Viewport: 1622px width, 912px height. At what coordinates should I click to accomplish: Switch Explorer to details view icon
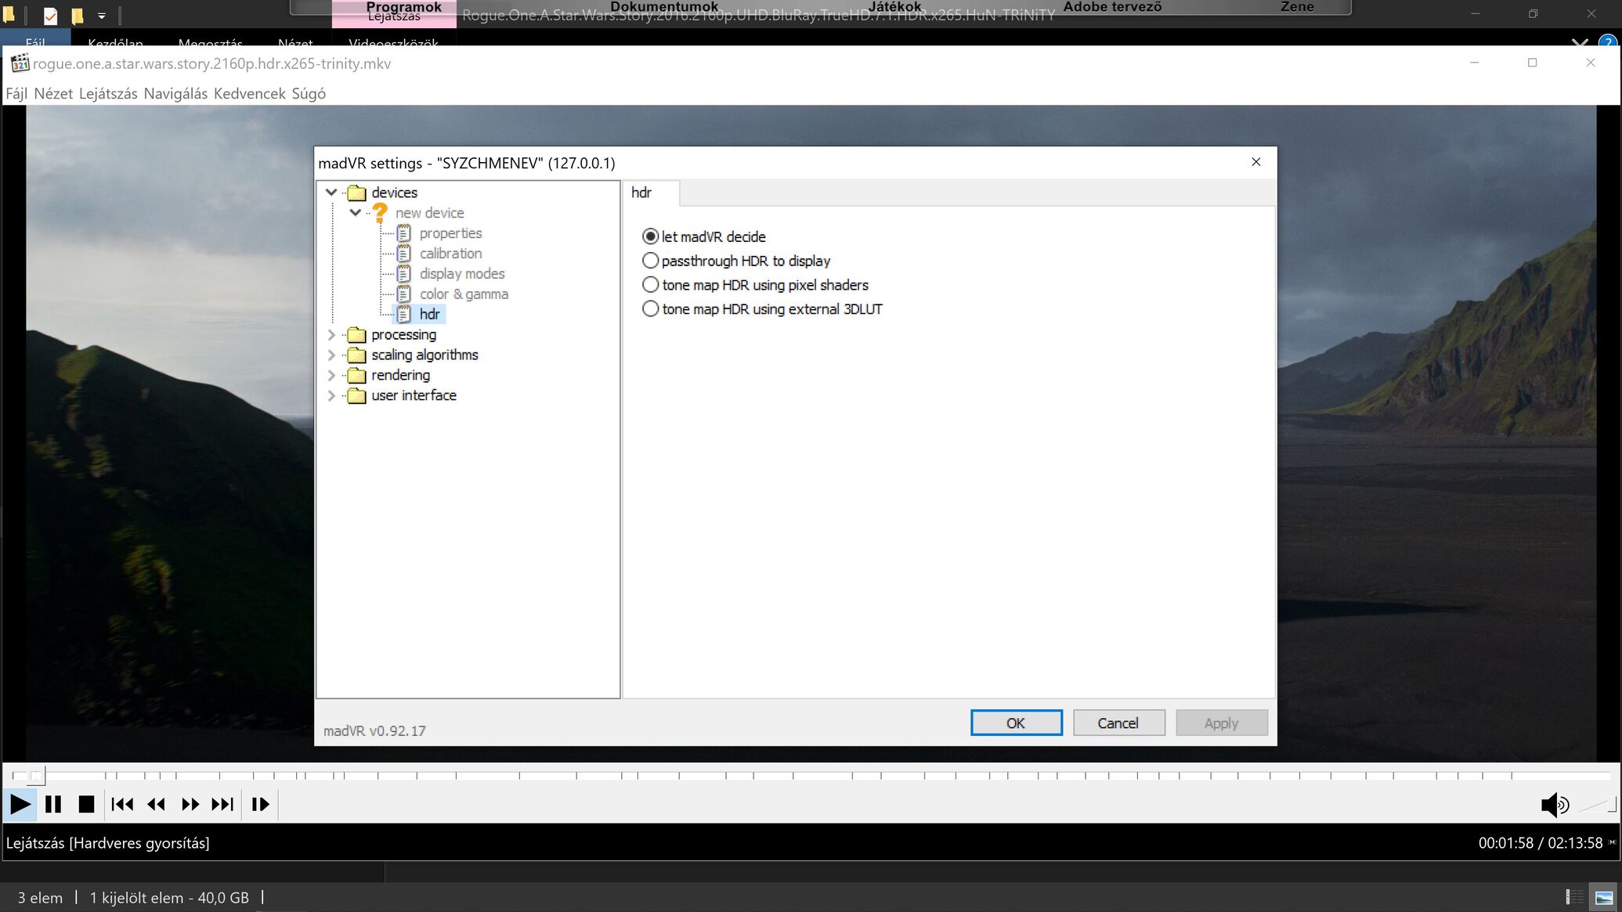point(1574,897)
